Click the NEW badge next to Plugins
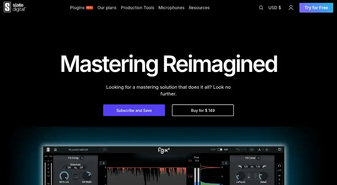The width and height of the screenshot is (337, 185). (89, 8)
